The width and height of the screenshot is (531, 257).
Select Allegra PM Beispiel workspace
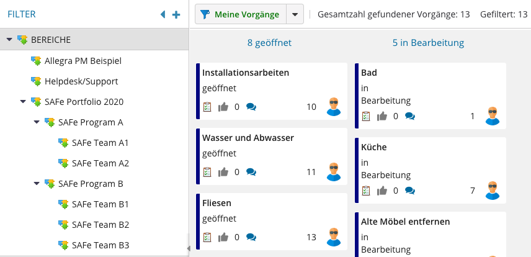pos(83,60)
